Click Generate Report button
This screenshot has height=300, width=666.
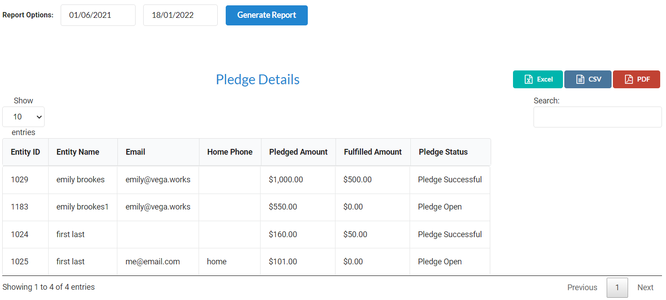pyautogui.click(x=267, y=15)
